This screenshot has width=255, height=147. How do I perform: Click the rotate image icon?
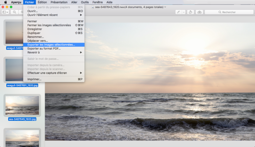pyautogui.click(x=191, y=12)
